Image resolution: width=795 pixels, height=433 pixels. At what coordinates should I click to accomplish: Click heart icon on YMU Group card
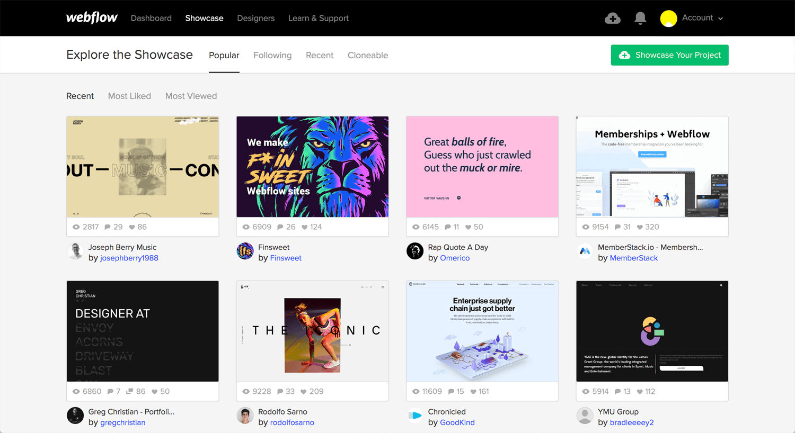[640, 392]
